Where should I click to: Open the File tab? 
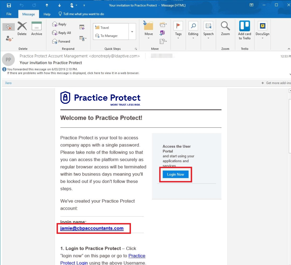(9, 14)
